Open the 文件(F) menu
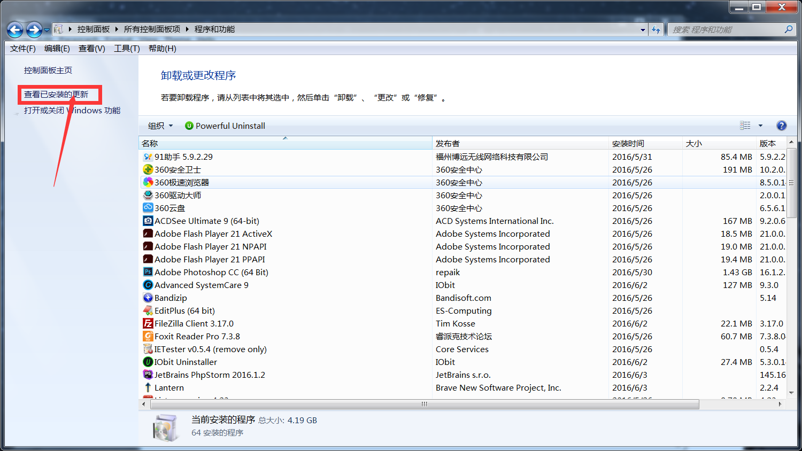This screenshot has height=451, width=802. (x=22, y=49)
